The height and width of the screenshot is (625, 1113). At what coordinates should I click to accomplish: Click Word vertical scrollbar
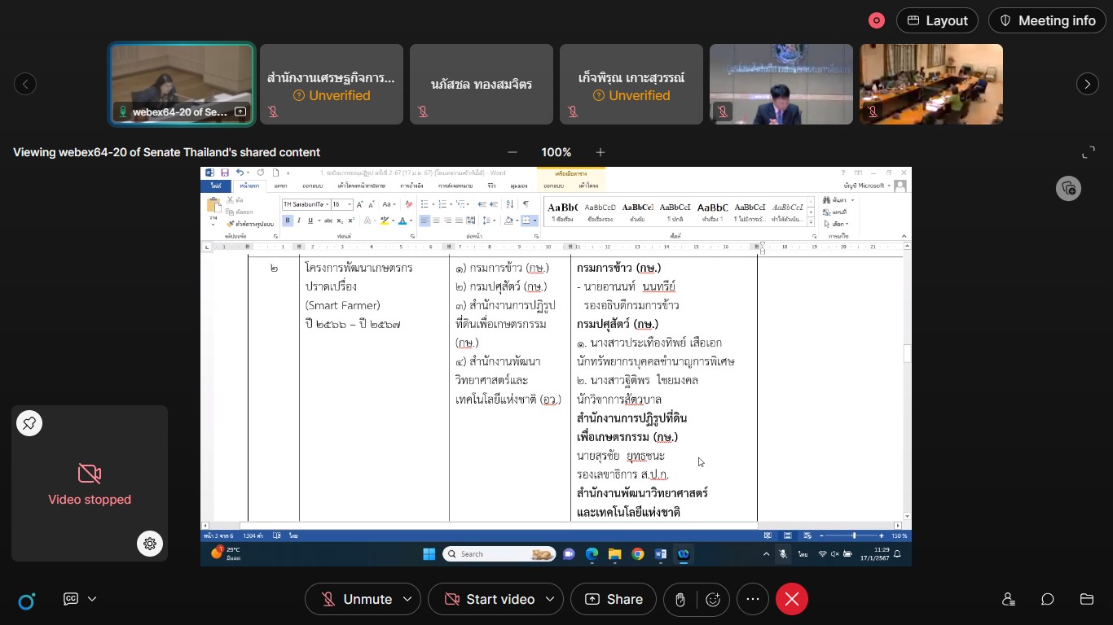(x=908, y=382)
